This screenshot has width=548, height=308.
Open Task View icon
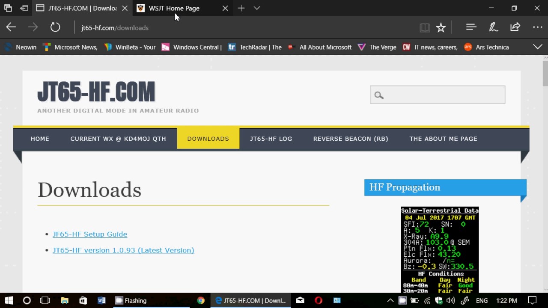click(45, 300)
